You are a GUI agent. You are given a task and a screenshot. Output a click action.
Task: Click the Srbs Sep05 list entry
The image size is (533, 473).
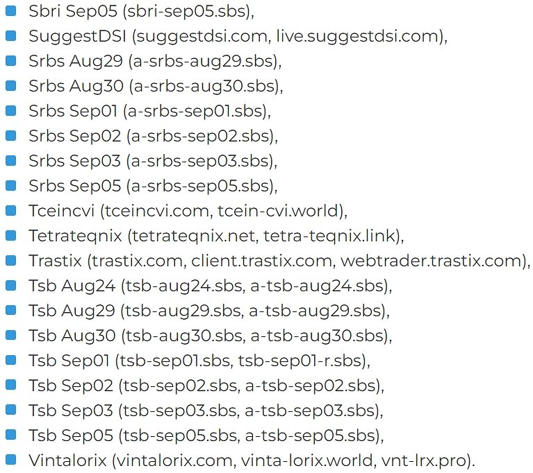(x=153, y=186)
